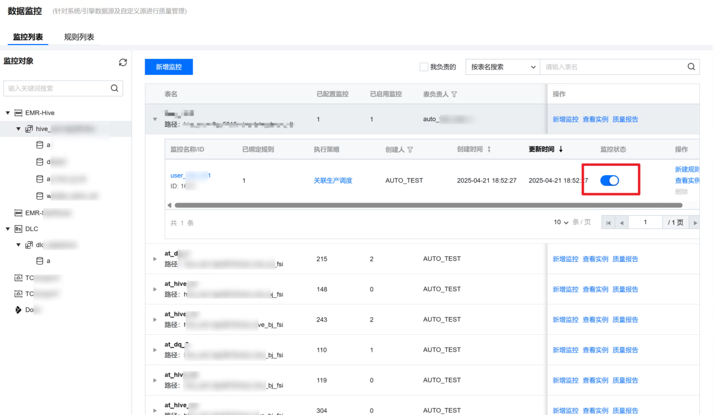Sort by 更新时间 descending arrow
Screen dimensions: 714x415
point(561,149)
